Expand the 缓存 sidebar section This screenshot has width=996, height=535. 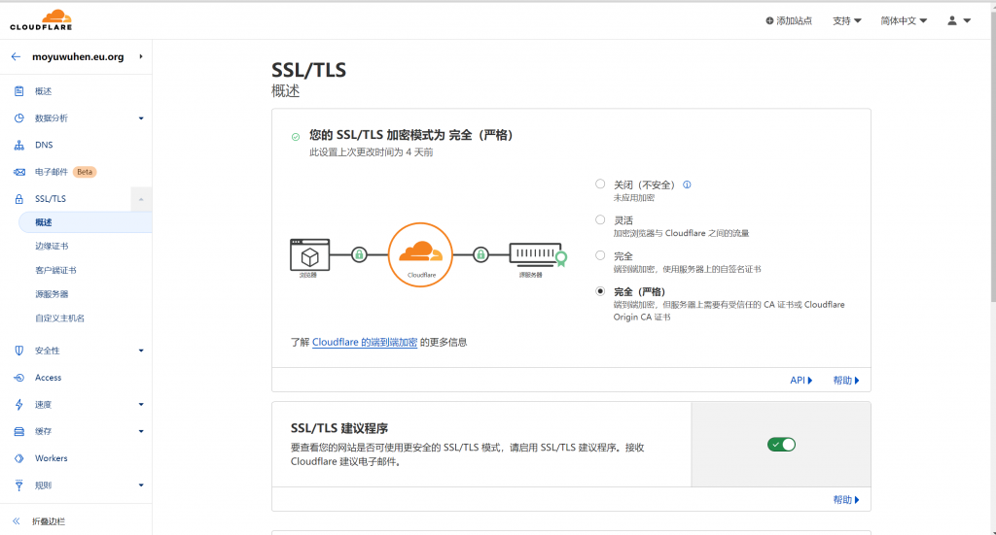(x=141, y=432)
